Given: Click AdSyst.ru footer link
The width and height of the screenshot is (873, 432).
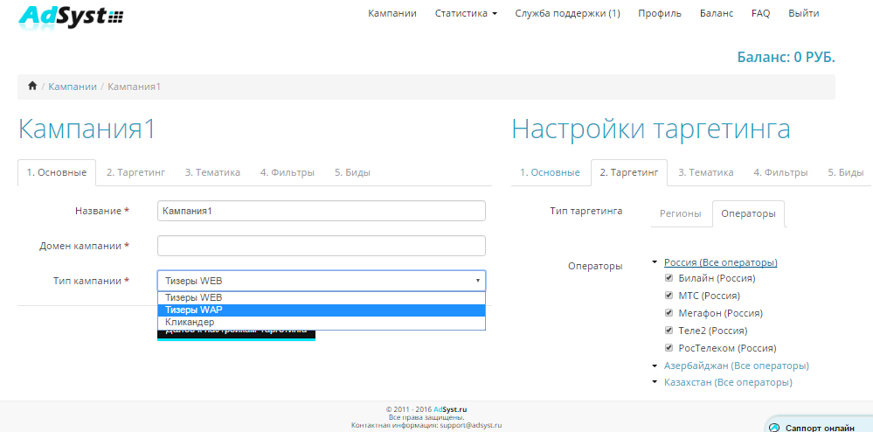Looking at the screenshot, I should pos(450,410).
